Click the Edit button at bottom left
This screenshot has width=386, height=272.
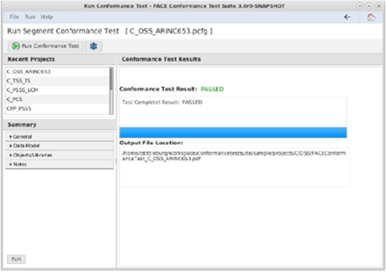[16, 258]
